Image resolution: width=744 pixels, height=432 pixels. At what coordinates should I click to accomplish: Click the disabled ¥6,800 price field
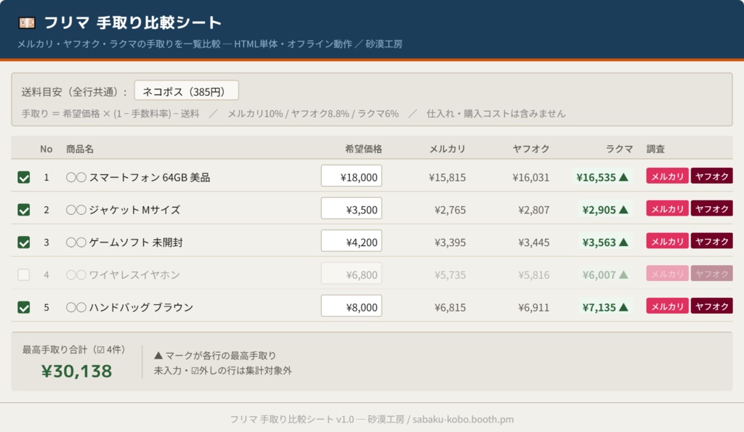click(x=351, y=274)
